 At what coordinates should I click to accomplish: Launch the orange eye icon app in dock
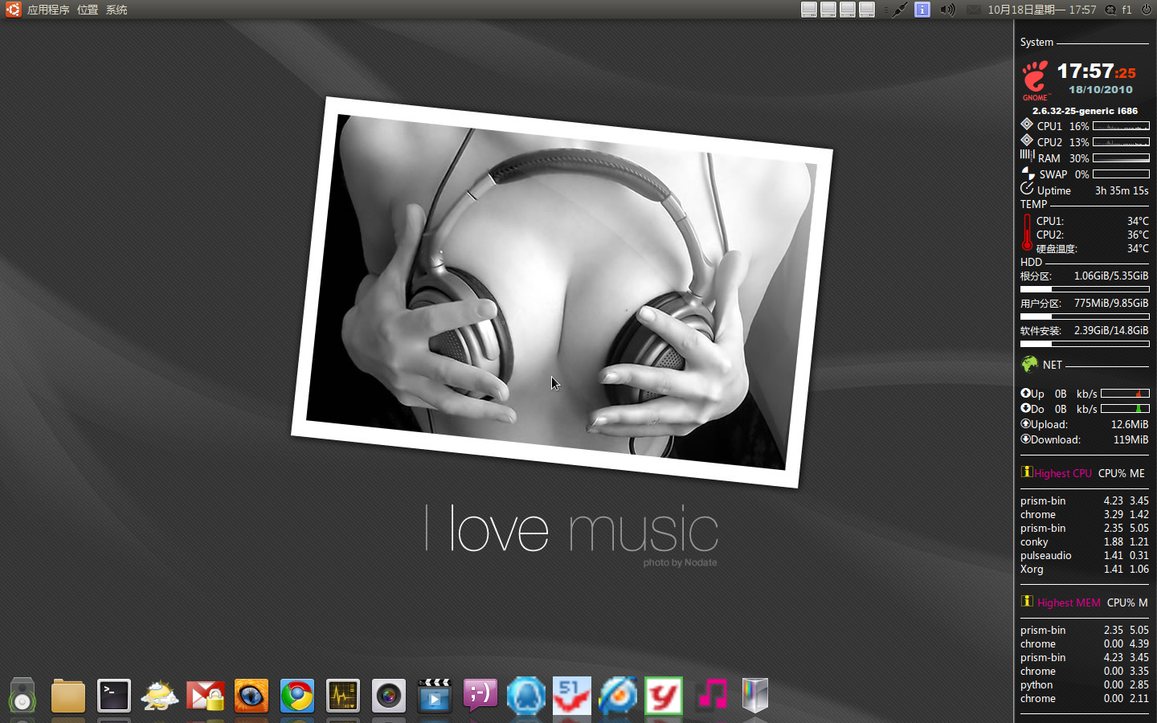[x=251, y=696]
